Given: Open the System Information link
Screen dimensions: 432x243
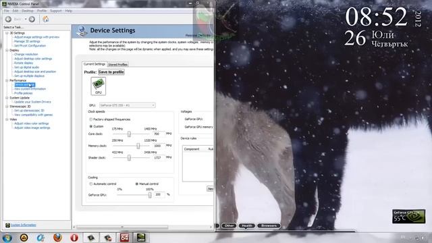Looking at the screenshot, I should coord(24,225).
